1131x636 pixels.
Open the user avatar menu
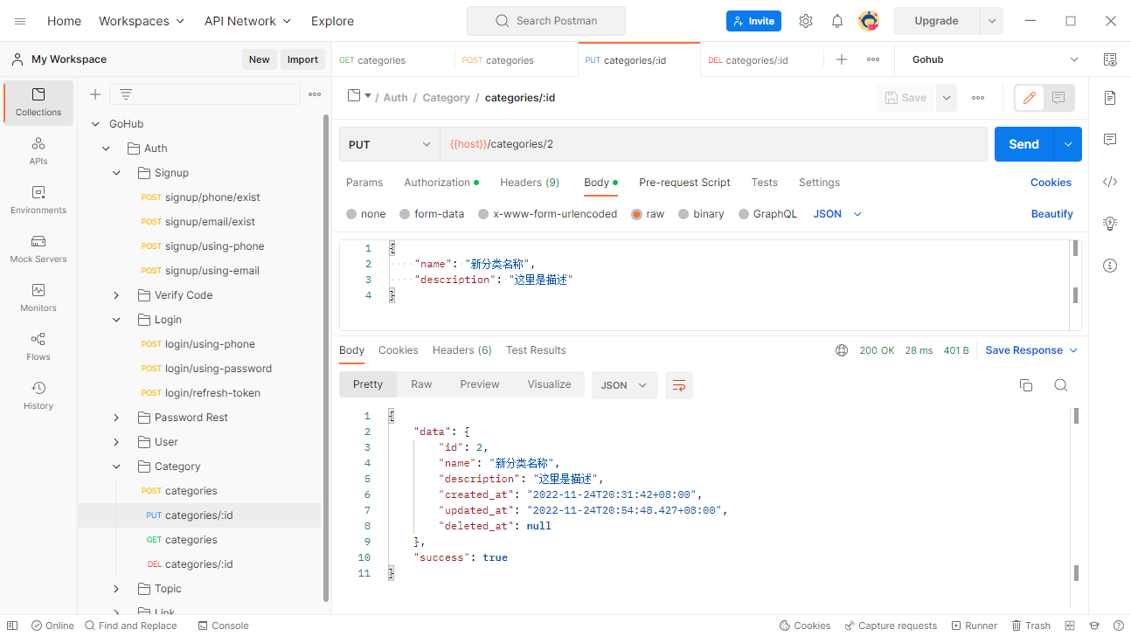click(x=869, y=21)
